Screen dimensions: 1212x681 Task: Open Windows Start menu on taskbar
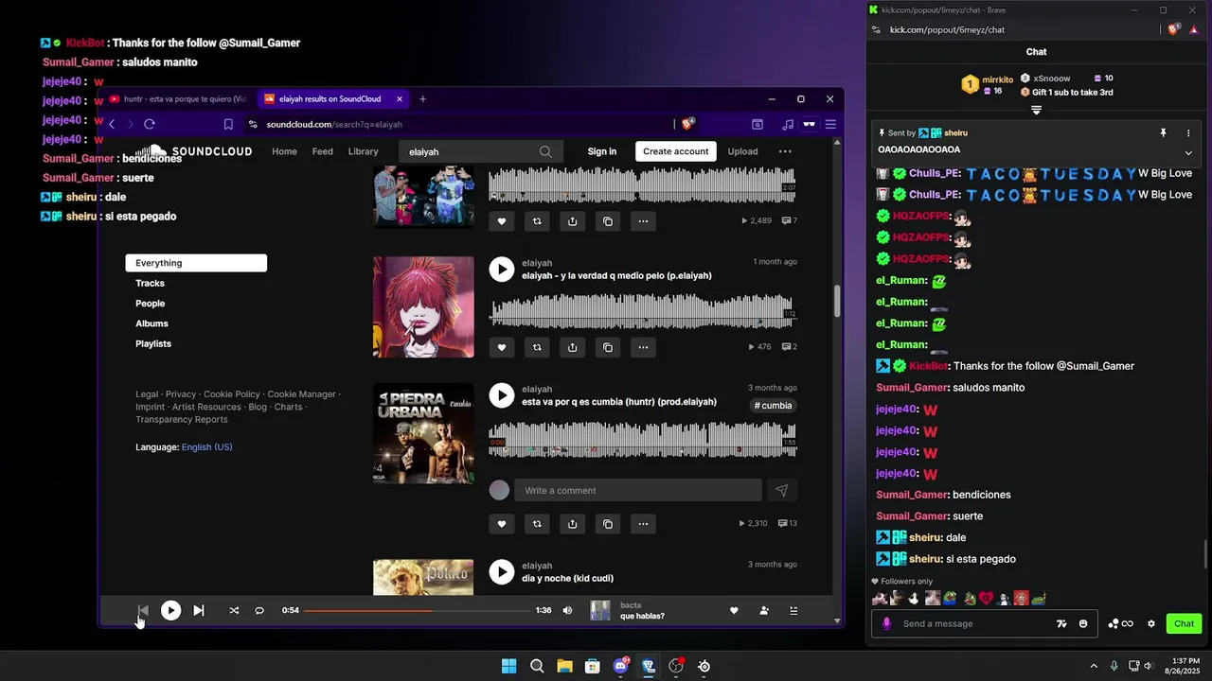point(508,666)
